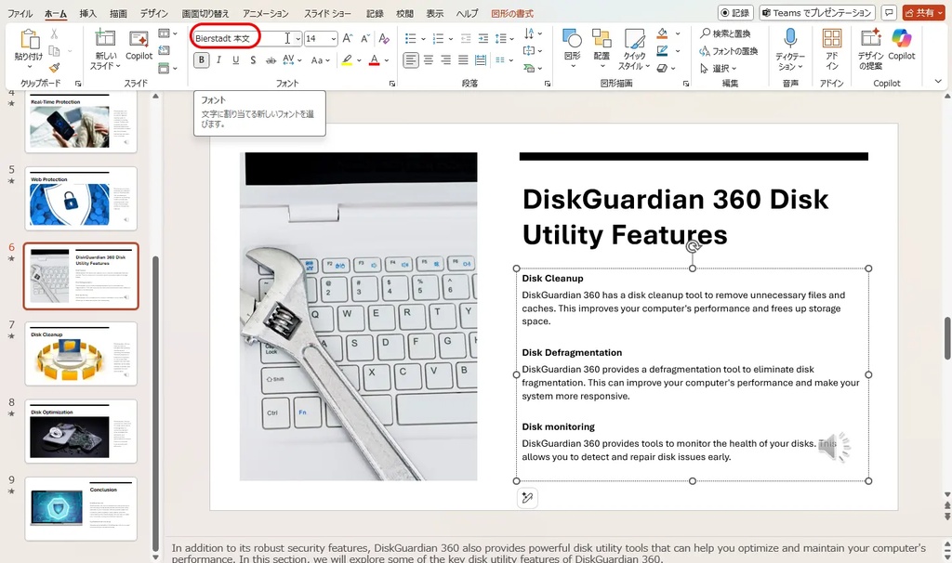
Task: Collapse the ribbon with chevron arrow
Action: pyautogui.click(x=938, y=82)
